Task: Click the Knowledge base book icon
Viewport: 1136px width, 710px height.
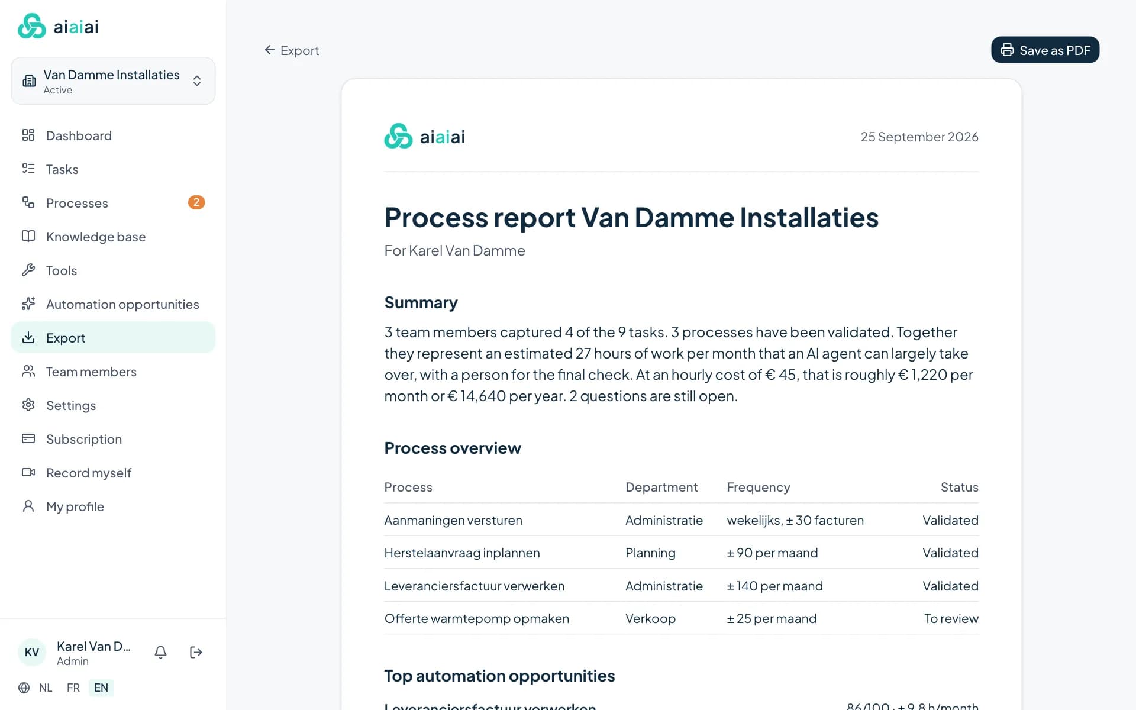Action: (x=28, y=237)
